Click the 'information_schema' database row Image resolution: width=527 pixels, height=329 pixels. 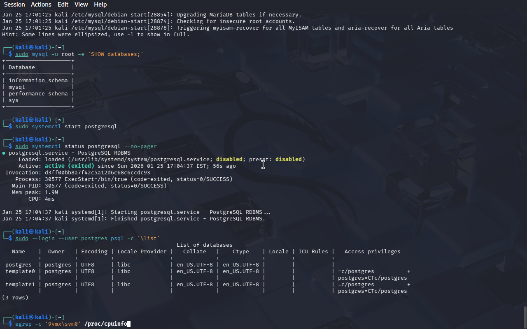(x=38, y=81)
